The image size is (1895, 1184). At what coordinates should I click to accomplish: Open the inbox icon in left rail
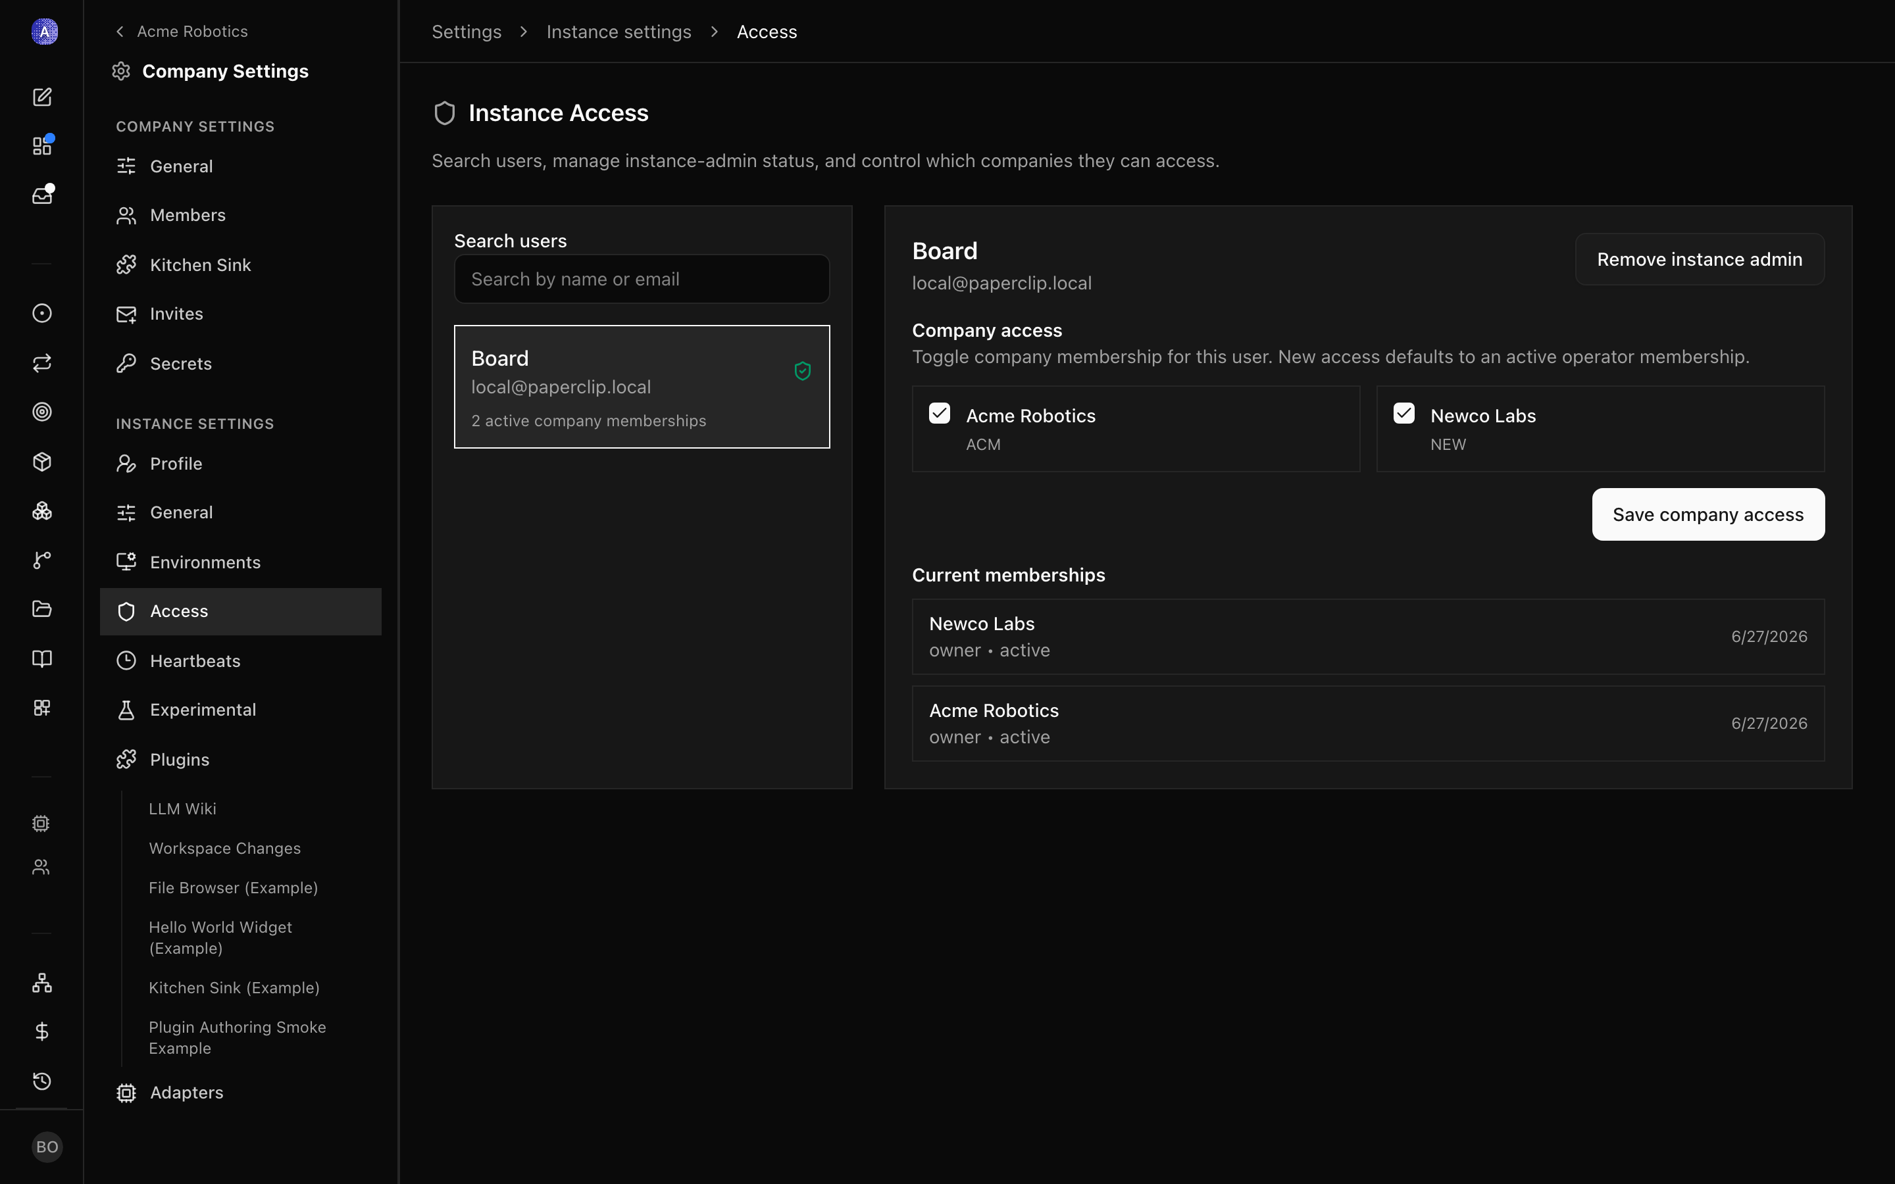coord(42,195)
